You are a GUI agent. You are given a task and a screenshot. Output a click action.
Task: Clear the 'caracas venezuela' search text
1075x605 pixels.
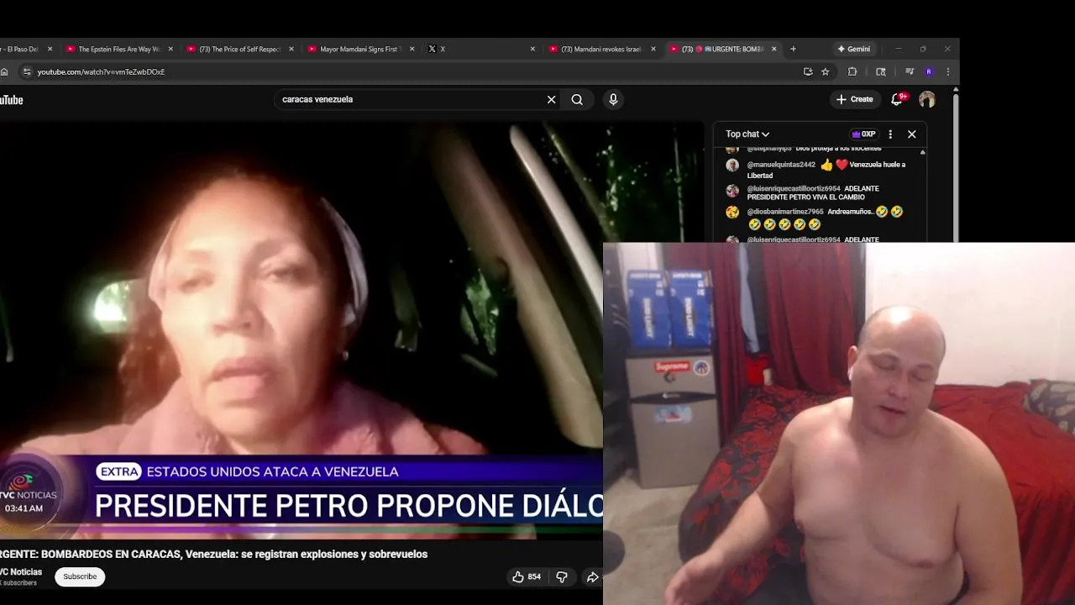click(551, 99)
